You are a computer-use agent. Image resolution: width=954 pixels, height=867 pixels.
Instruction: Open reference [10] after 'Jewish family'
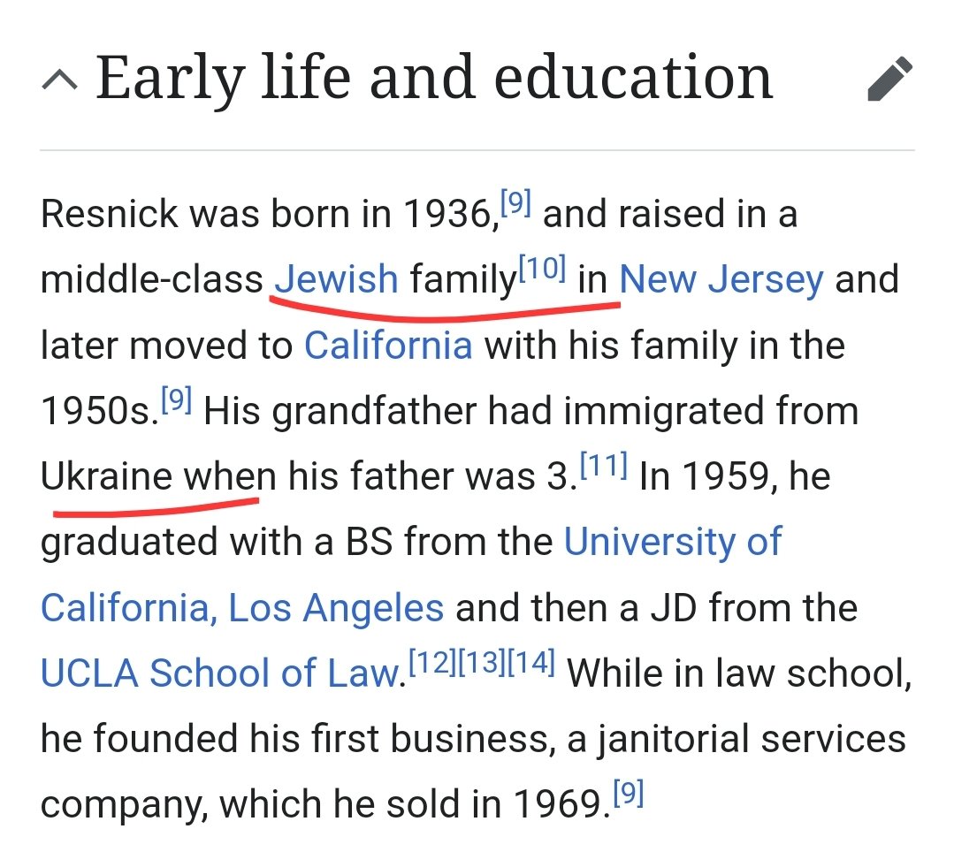point(540,270)
